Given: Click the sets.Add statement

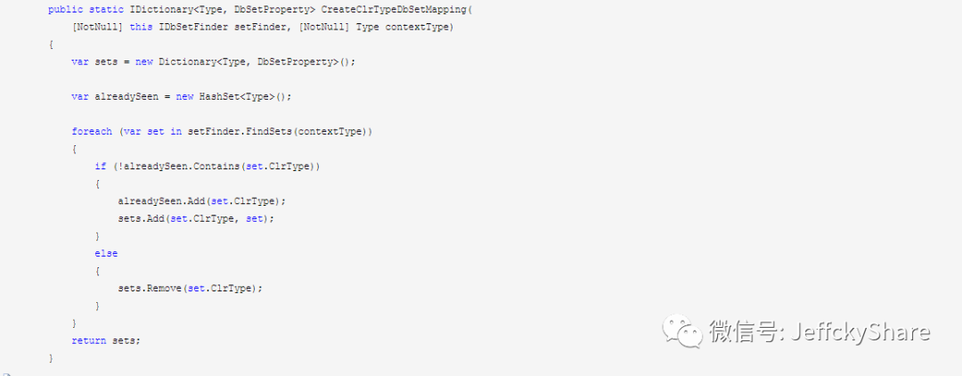Looking at the screenshot, I should pos(196,217).
